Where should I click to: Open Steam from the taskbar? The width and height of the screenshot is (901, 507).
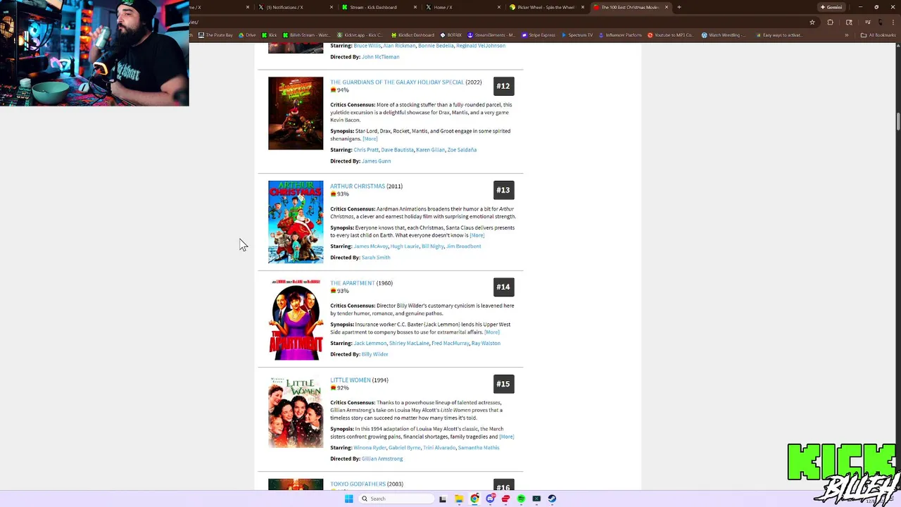tap(552, 499)
